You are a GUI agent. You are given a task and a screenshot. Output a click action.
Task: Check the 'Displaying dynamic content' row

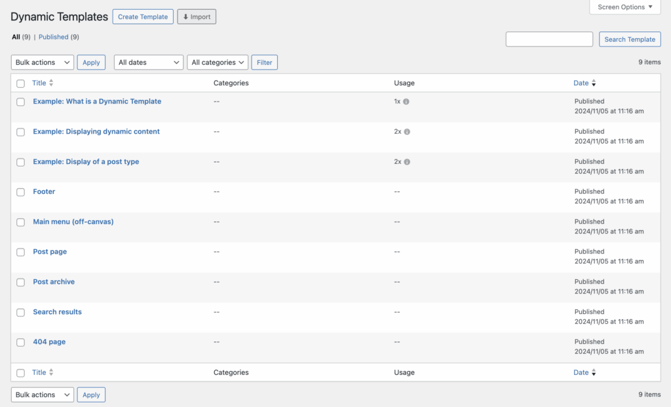pyautogui.click(x=20, y=132)
